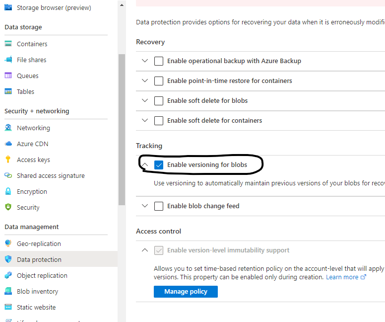Select the Geo-replication globe icon

pyautogui.click(x=8, y=243)
